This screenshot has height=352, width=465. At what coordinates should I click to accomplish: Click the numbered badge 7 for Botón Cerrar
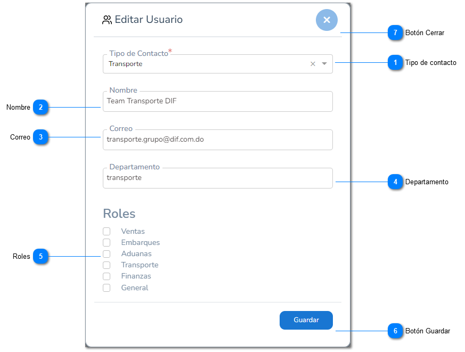click(x=395, y=32)
